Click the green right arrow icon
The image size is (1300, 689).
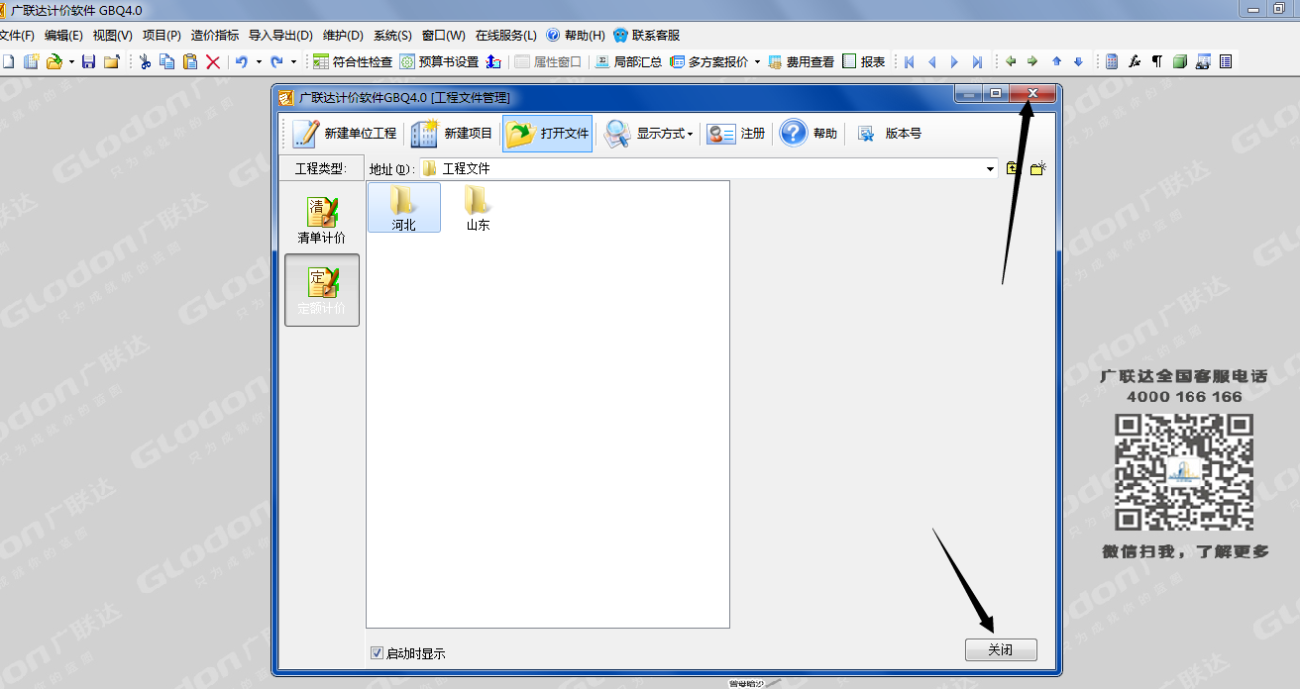coord(1032,61)
